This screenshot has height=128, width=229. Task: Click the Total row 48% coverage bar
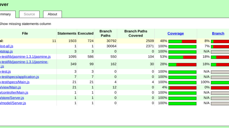(182, 42)
